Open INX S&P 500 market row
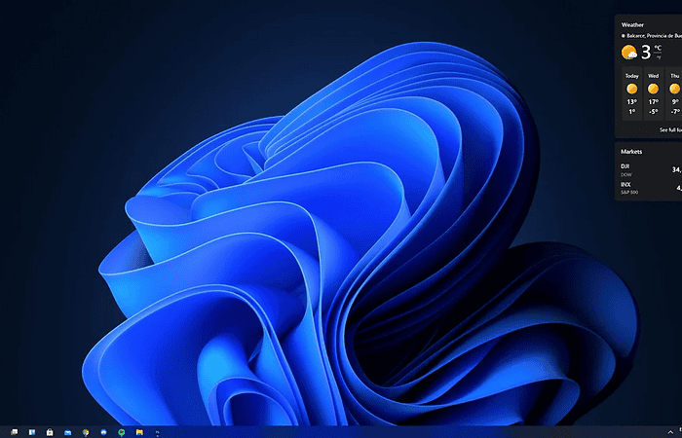Viewport: 682px width, 438px height. 651,188
